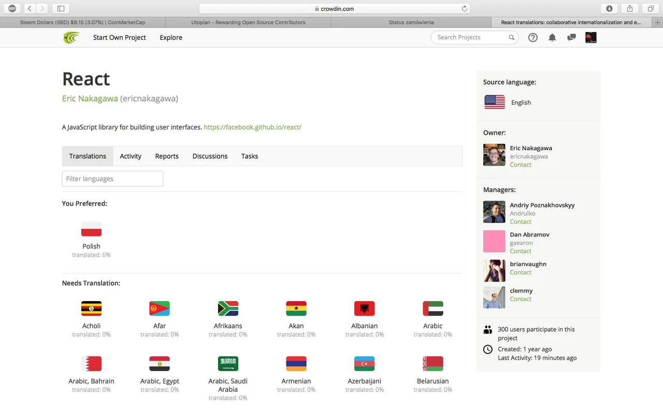
Task: Open brianvaughn avatar thumbnail
Action: click(494, 271)
